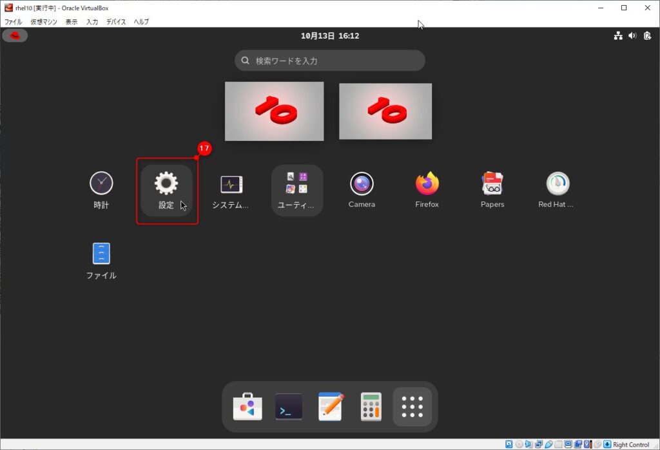
Task: Click the search field 検索ワードを入力
Action: [330, 61]
